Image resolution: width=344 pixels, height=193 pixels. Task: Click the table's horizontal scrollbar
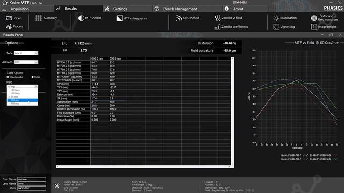coord(144,167)
